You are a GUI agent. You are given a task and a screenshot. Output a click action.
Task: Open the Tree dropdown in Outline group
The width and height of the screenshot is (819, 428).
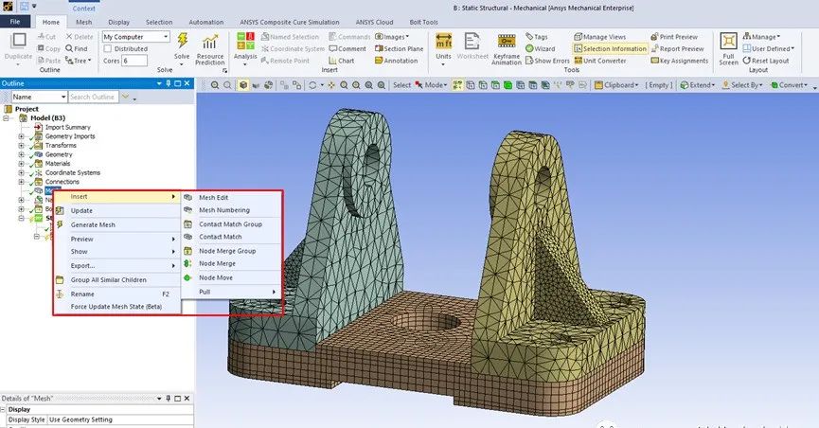[79, 61]
